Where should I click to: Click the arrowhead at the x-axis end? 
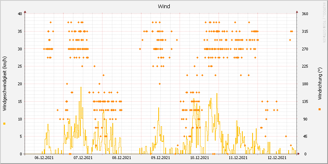point(298,154)
